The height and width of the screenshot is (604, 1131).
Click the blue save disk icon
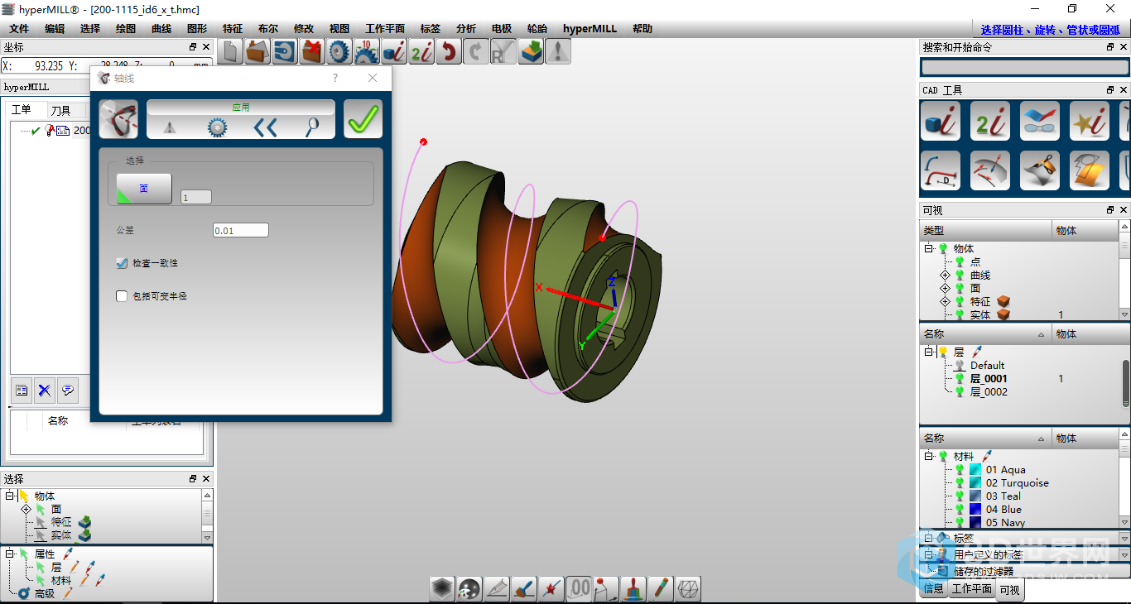pos(285,51)
